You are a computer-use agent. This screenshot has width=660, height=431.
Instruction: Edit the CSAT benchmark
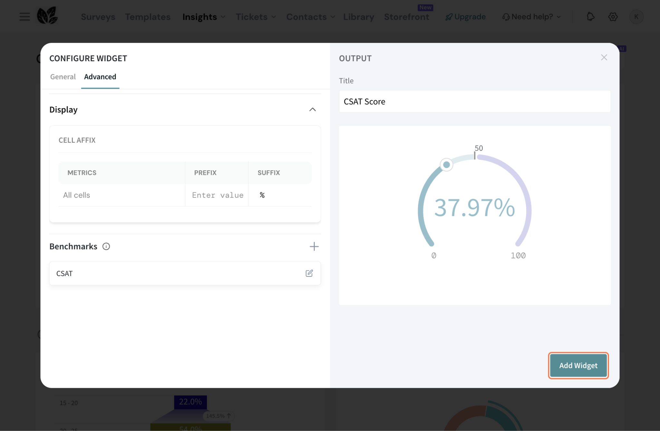(309, 273)
